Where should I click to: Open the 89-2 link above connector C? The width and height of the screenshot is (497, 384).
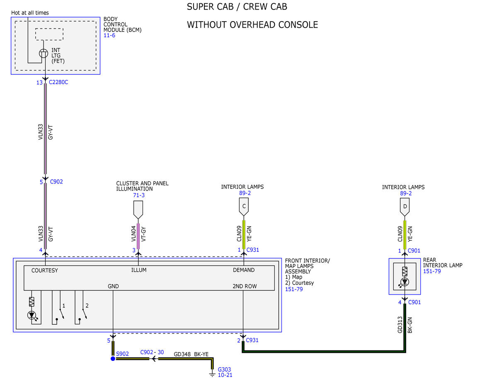[x=245, y=193]
